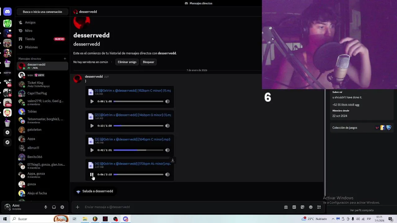Screen dimensions: 397x223
Task: Open user settings gear
Action: click(x=62, y=207)
